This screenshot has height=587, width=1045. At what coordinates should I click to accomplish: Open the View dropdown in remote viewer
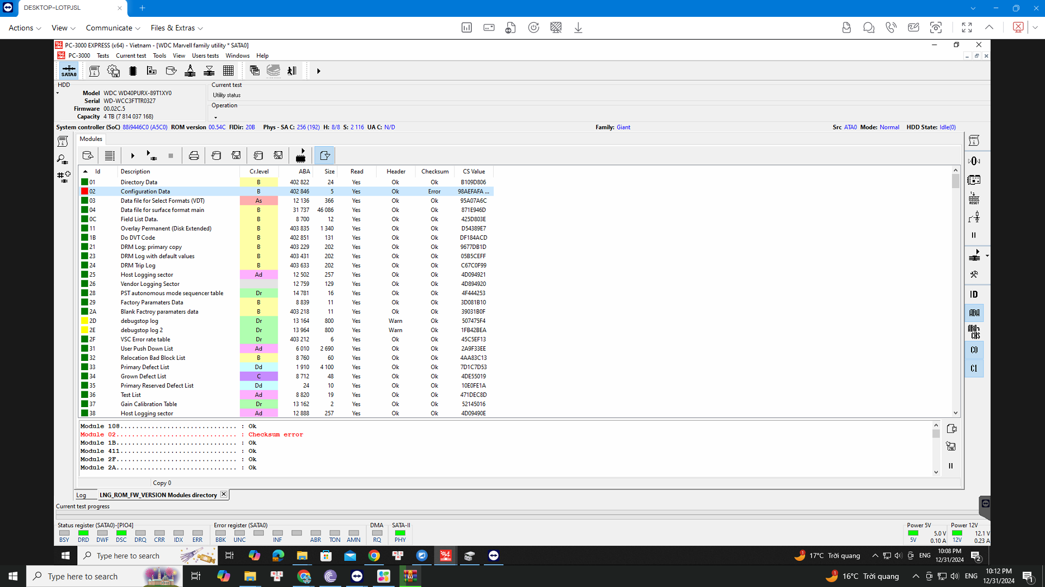pos(63,28)
